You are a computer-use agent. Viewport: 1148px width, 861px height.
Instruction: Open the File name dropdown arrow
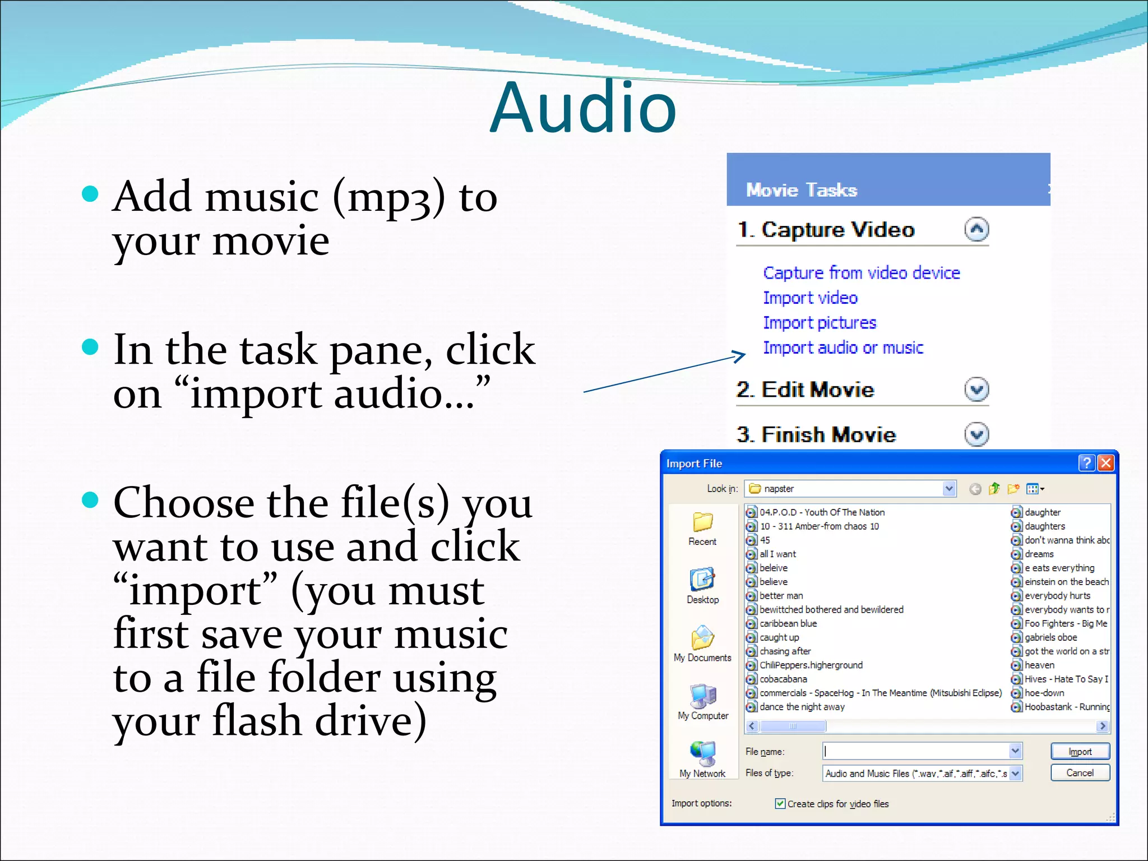1015,751
